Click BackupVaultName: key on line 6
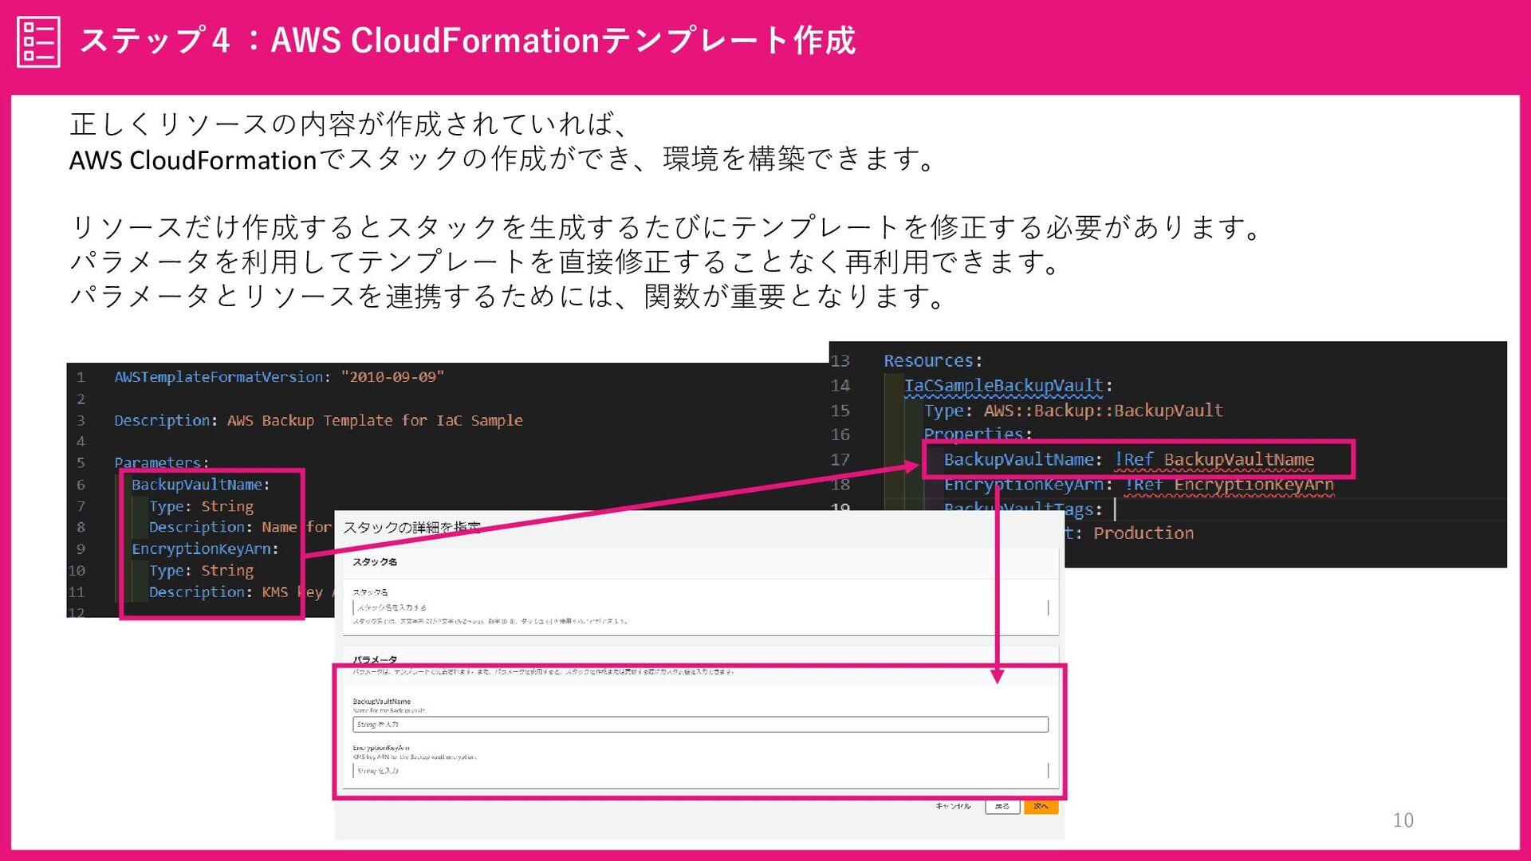 pyautogui.click(x=200, y=485)
